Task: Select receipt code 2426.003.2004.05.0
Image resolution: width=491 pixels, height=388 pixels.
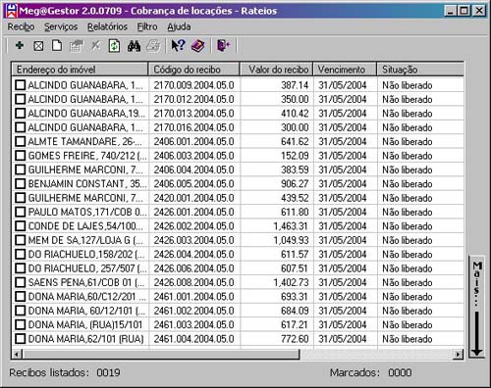Action: [193, 240]
